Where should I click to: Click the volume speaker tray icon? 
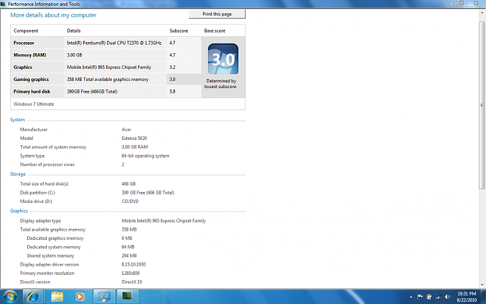tap(447, 297)
